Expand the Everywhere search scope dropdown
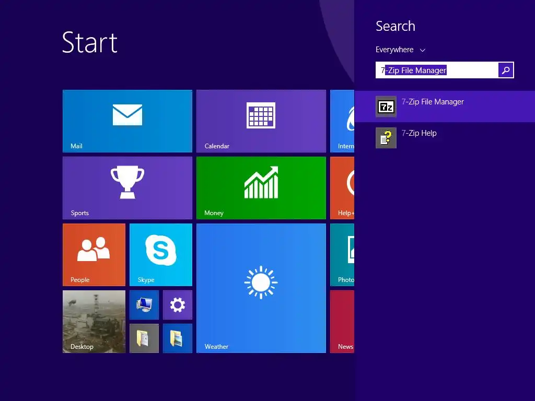Viewport: 535px width, 401px height. [x=400, y=50]
